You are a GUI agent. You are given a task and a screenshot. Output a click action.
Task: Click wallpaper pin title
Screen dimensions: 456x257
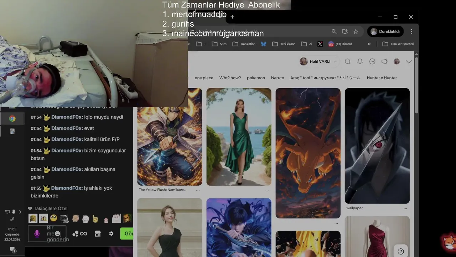(x=354, y=208)
